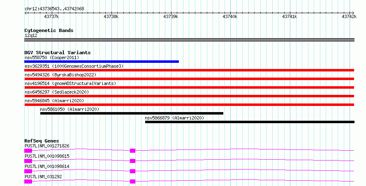The image size is (366, 186).
Task: Click the 43742k ruler position label
Action: 349,16
